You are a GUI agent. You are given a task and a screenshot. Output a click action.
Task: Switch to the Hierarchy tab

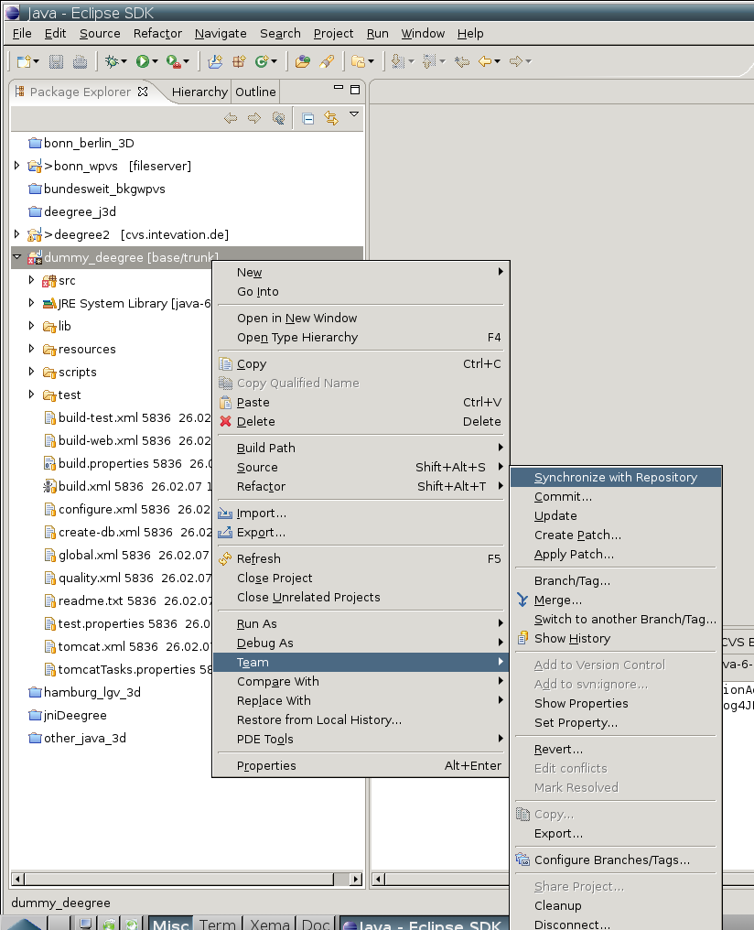199,92
